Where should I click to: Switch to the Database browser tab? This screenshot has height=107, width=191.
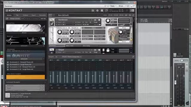25,15
